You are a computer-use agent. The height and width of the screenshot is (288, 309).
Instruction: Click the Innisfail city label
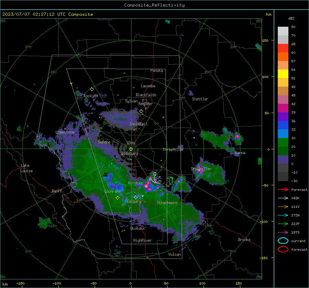[138, 124]
